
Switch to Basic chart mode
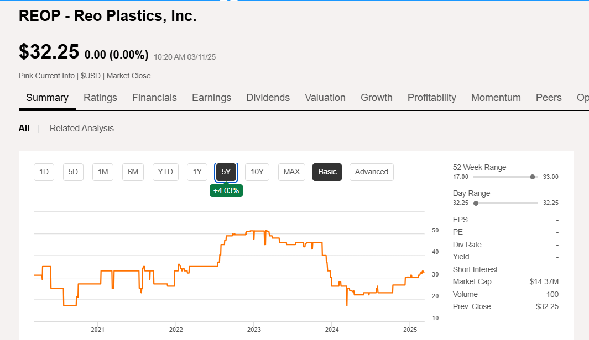[327, 172]
